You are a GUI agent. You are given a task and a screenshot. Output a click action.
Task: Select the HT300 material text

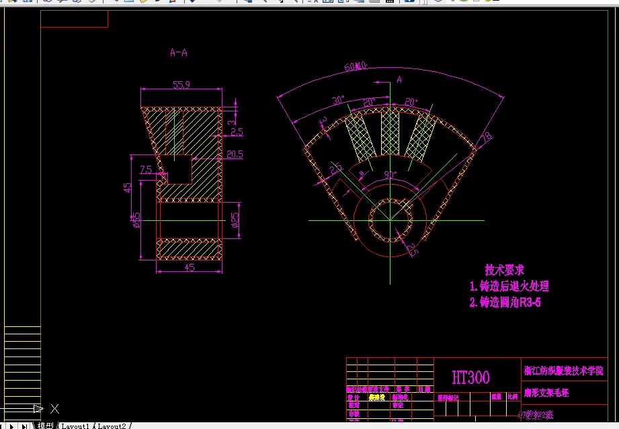point(471,377)
